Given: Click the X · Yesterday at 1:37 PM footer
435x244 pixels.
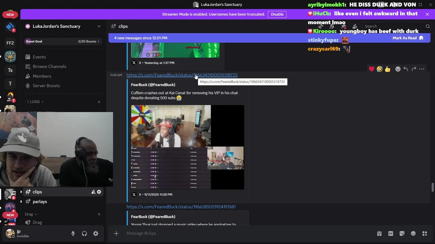Looking at the screenshot, I should click(x=153, y=63).
